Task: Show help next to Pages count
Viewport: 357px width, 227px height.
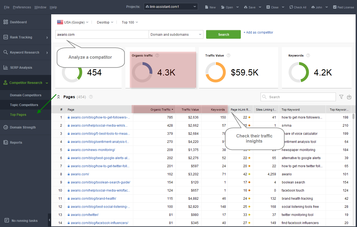Action: (91, 97)
